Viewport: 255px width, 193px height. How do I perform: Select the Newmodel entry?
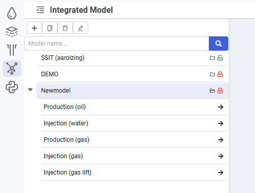(x=132, y=91)
